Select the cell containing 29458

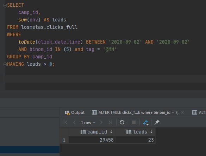[92, 140]
